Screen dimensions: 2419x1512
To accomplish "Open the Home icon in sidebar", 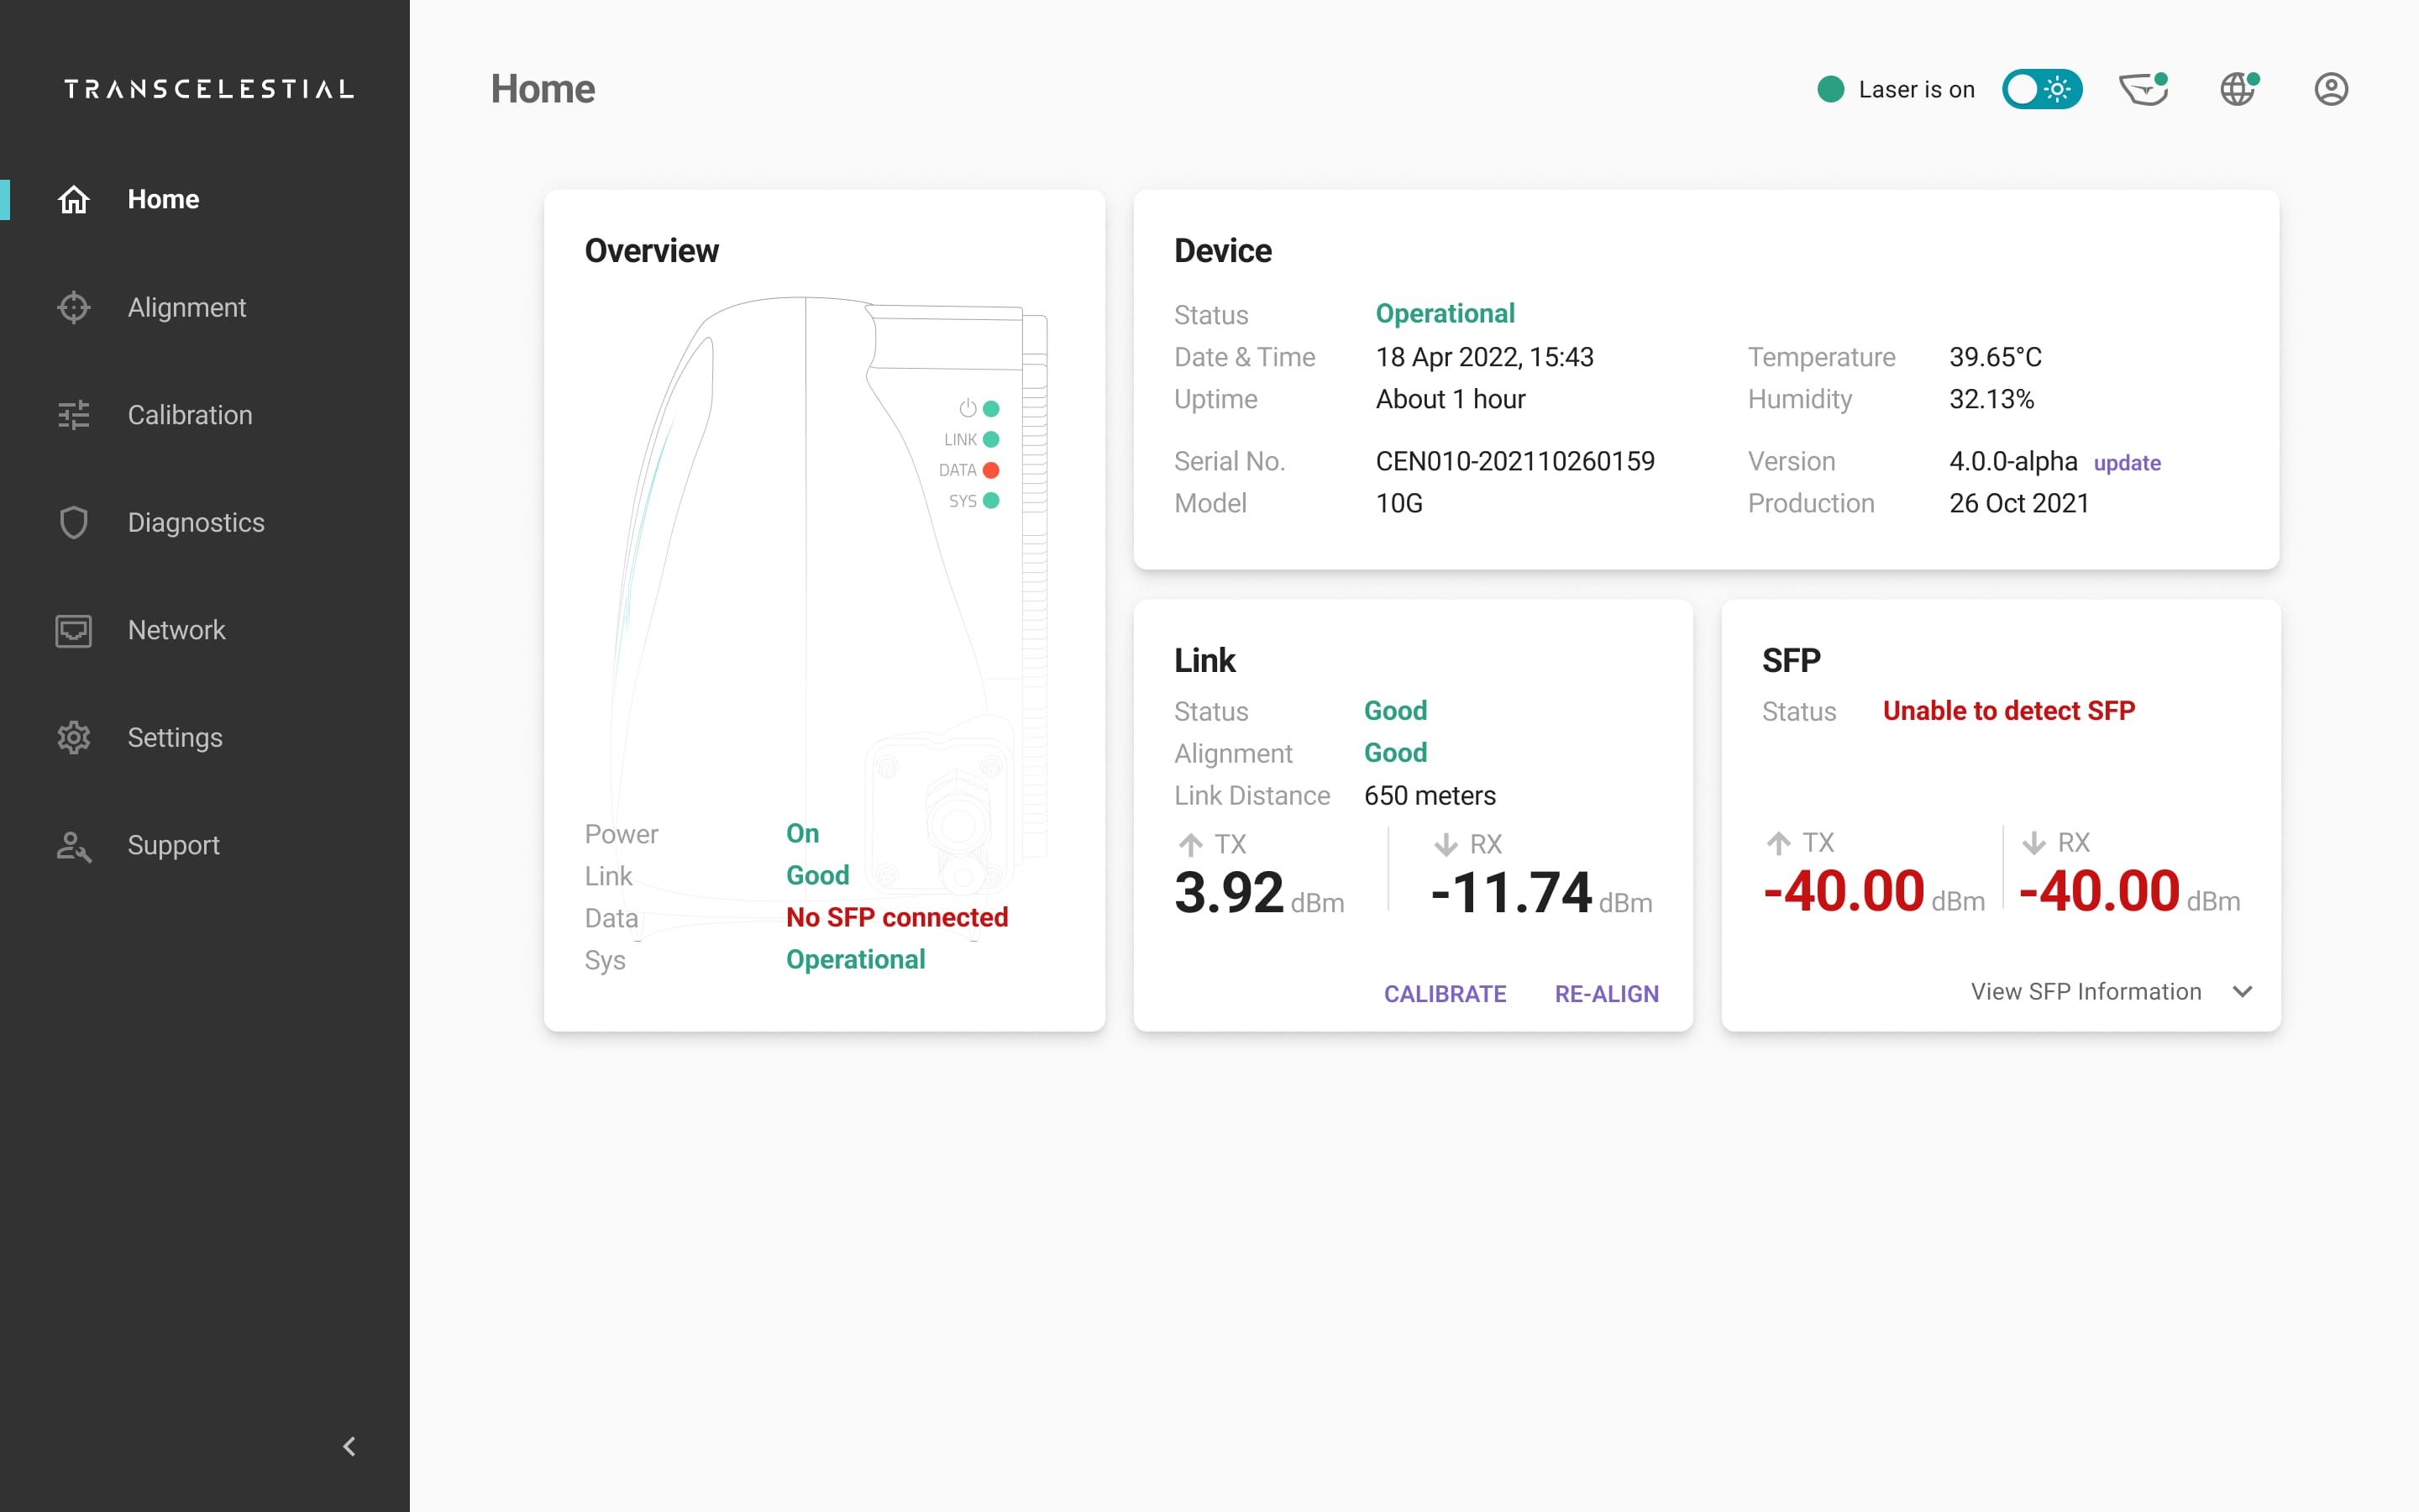I will click(74, 199).
